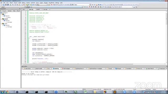
Task: Click the Windows Start button
Action: [x=2, y=92]
